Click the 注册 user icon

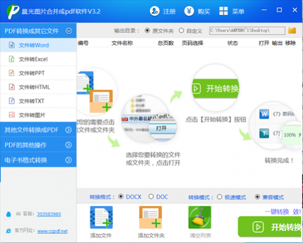[155, 11]
